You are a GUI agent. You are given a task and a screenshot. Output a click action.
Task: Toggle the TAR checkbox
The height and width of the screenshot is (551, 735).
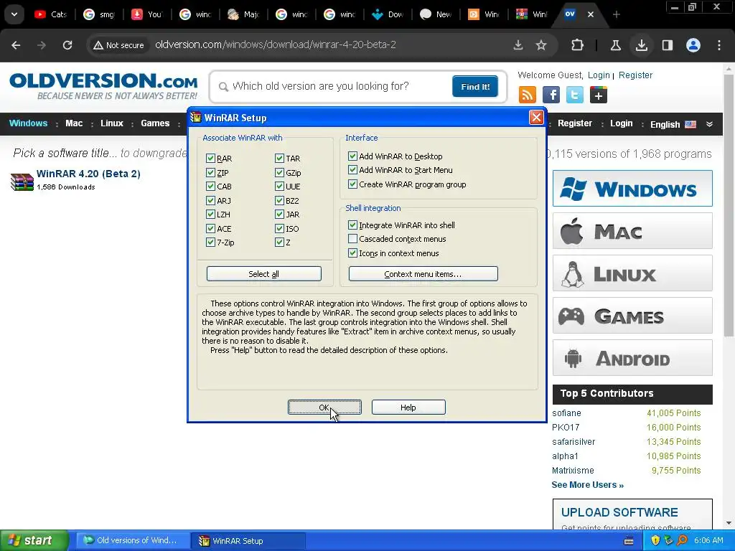279,159
